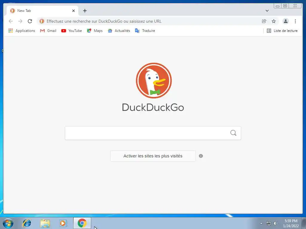
Task: Open the Chrome profile avatar menu
Action: pos(285,21)
